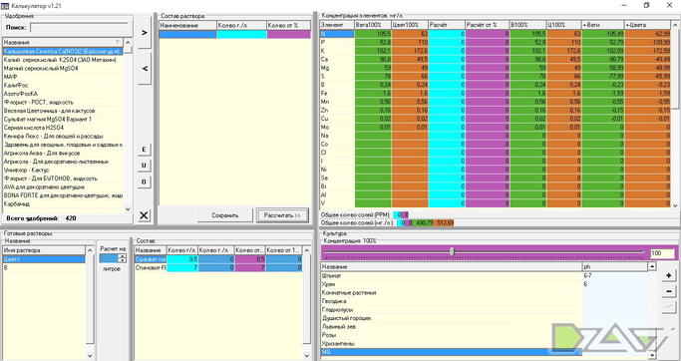Click the Наименование column header
681x361 pixels.
point(187,26)
